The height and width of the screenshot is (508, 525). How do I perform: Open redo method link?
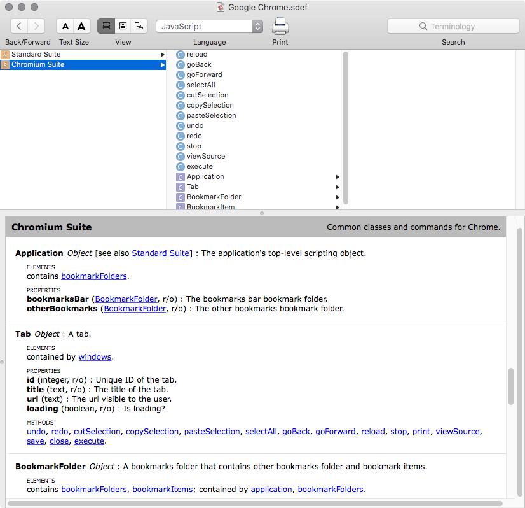pos(60,432)
